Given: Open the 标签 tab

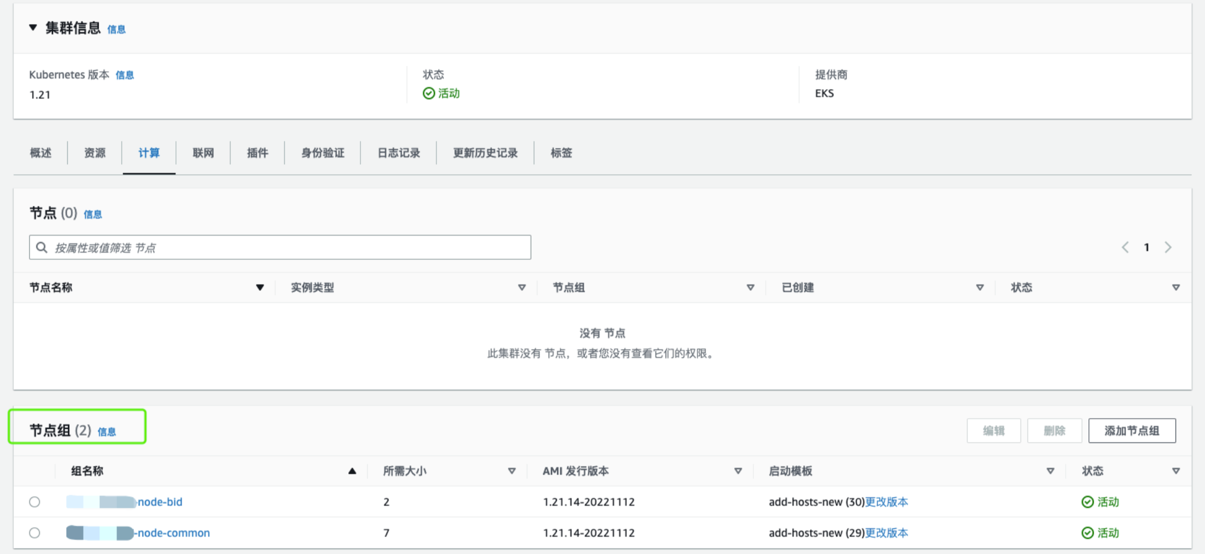Looking at the screenshot, I should point(561,153).
